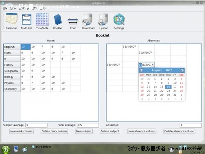The height and width of the screenshot is (154, 205).
Task: Go to previous month in calendar popup
Action: click(x=141, y=70)
